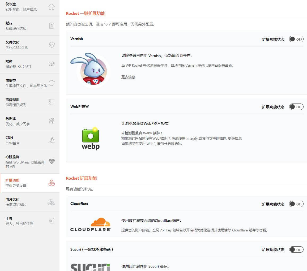Open the CDN settings tab

tap(27, 140)
